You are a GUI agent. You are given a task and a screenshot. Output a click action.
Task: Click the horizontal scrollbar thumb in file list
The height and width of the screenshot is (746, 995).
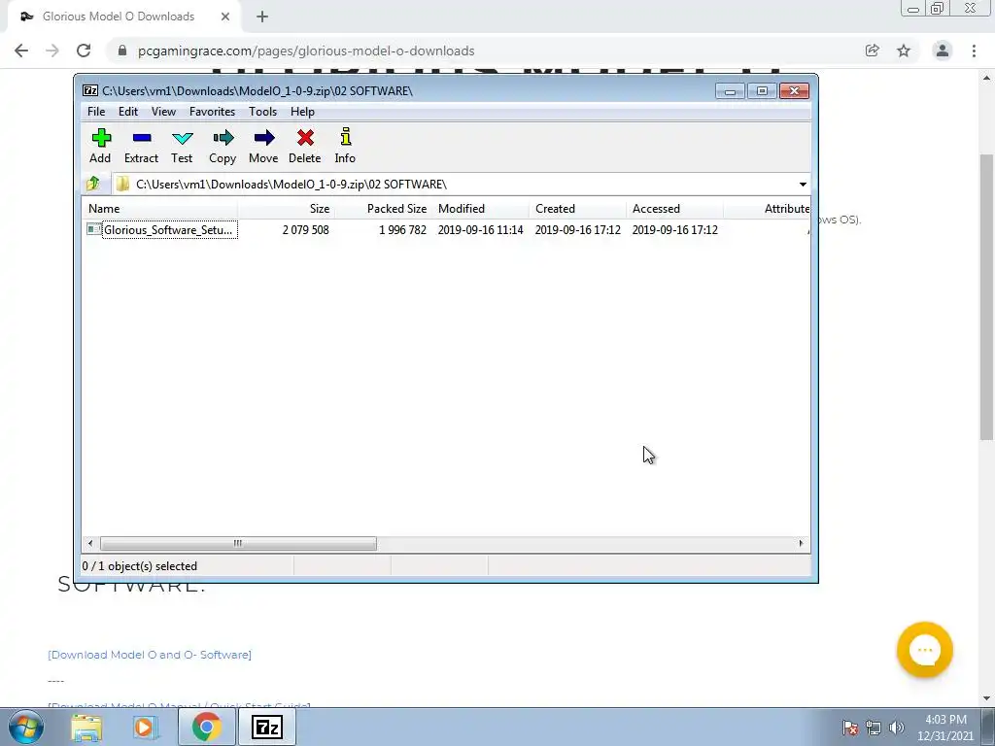238,544
